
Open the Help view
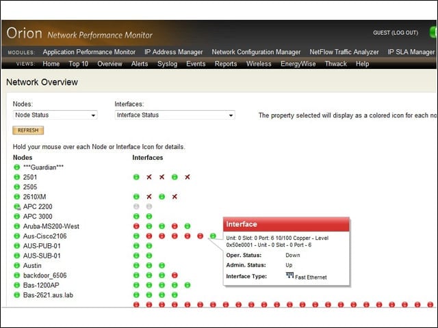coord(362,64)
